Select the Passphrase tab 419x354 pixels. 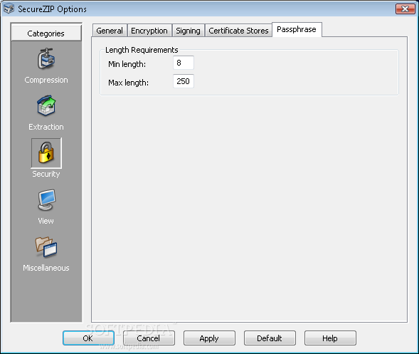coord(297,29)
